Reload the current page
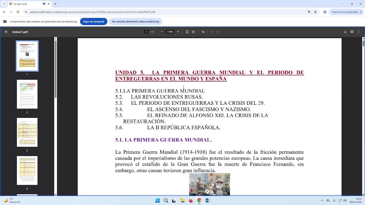The width and height of the screenshot is (365, 205). click(x=18, y=12)
